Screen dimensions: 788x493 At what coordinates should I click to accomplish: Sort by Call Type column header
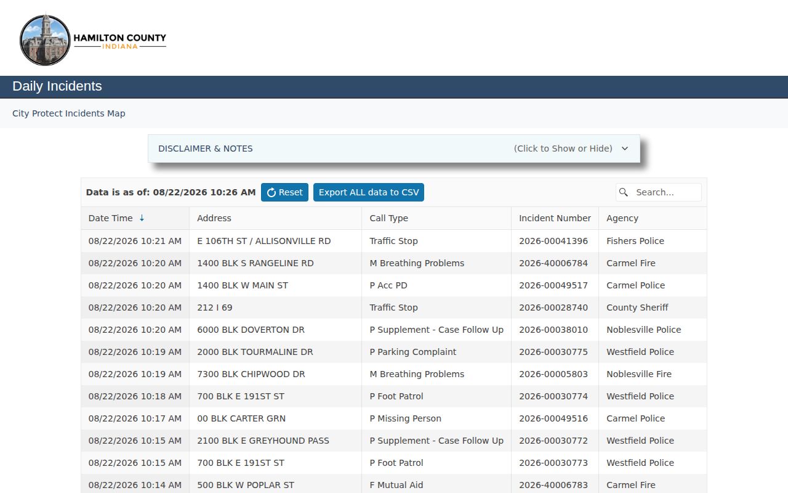pyautogui.click(x=436, y=218)
